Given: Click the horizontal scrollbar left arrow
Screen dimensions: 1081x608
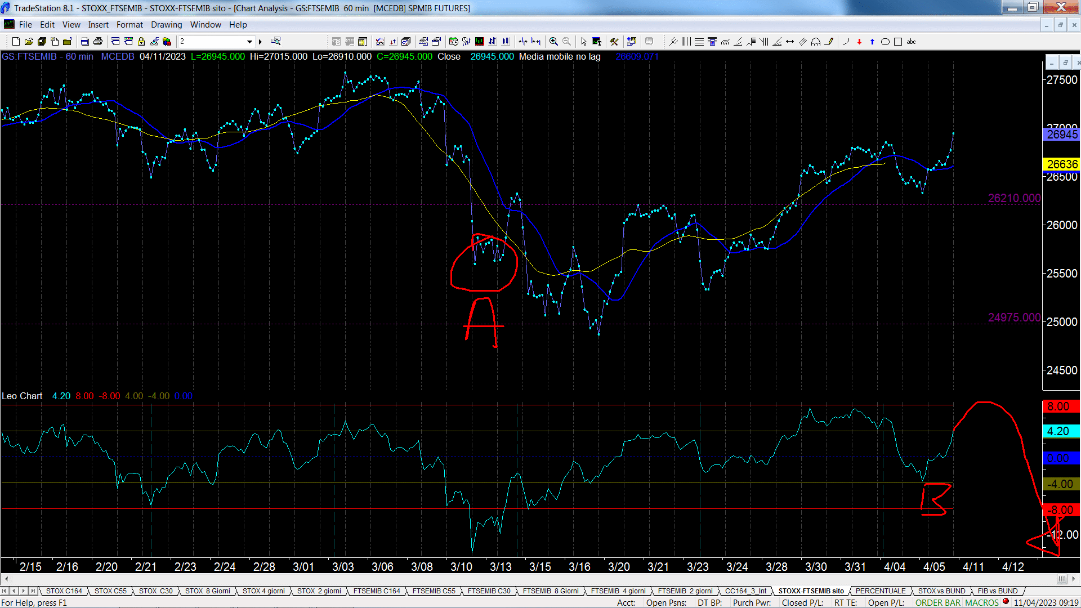Looking at the screenshot, I should [6, 579].
